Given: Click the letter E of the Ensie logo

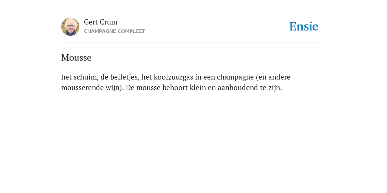Looking at the screenshot, I should (293, 27).
